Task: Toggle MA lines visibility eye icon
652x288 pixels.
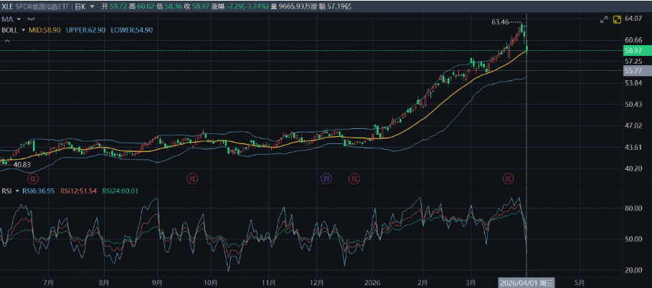Action: click(x=30, y=18)
